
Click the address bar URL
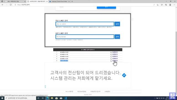point(23,5)
